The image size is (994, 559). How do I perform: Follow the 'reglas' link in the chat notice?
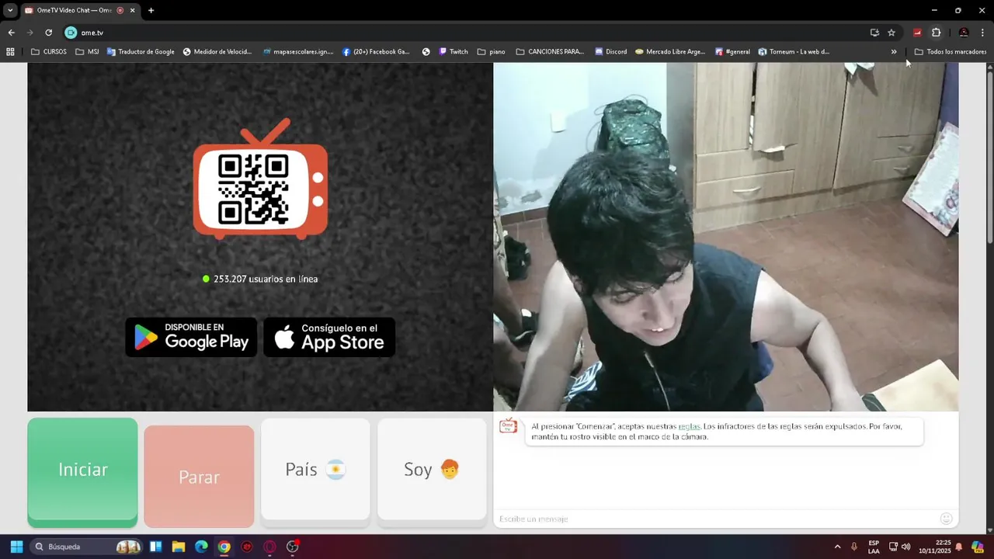point(689,426)
